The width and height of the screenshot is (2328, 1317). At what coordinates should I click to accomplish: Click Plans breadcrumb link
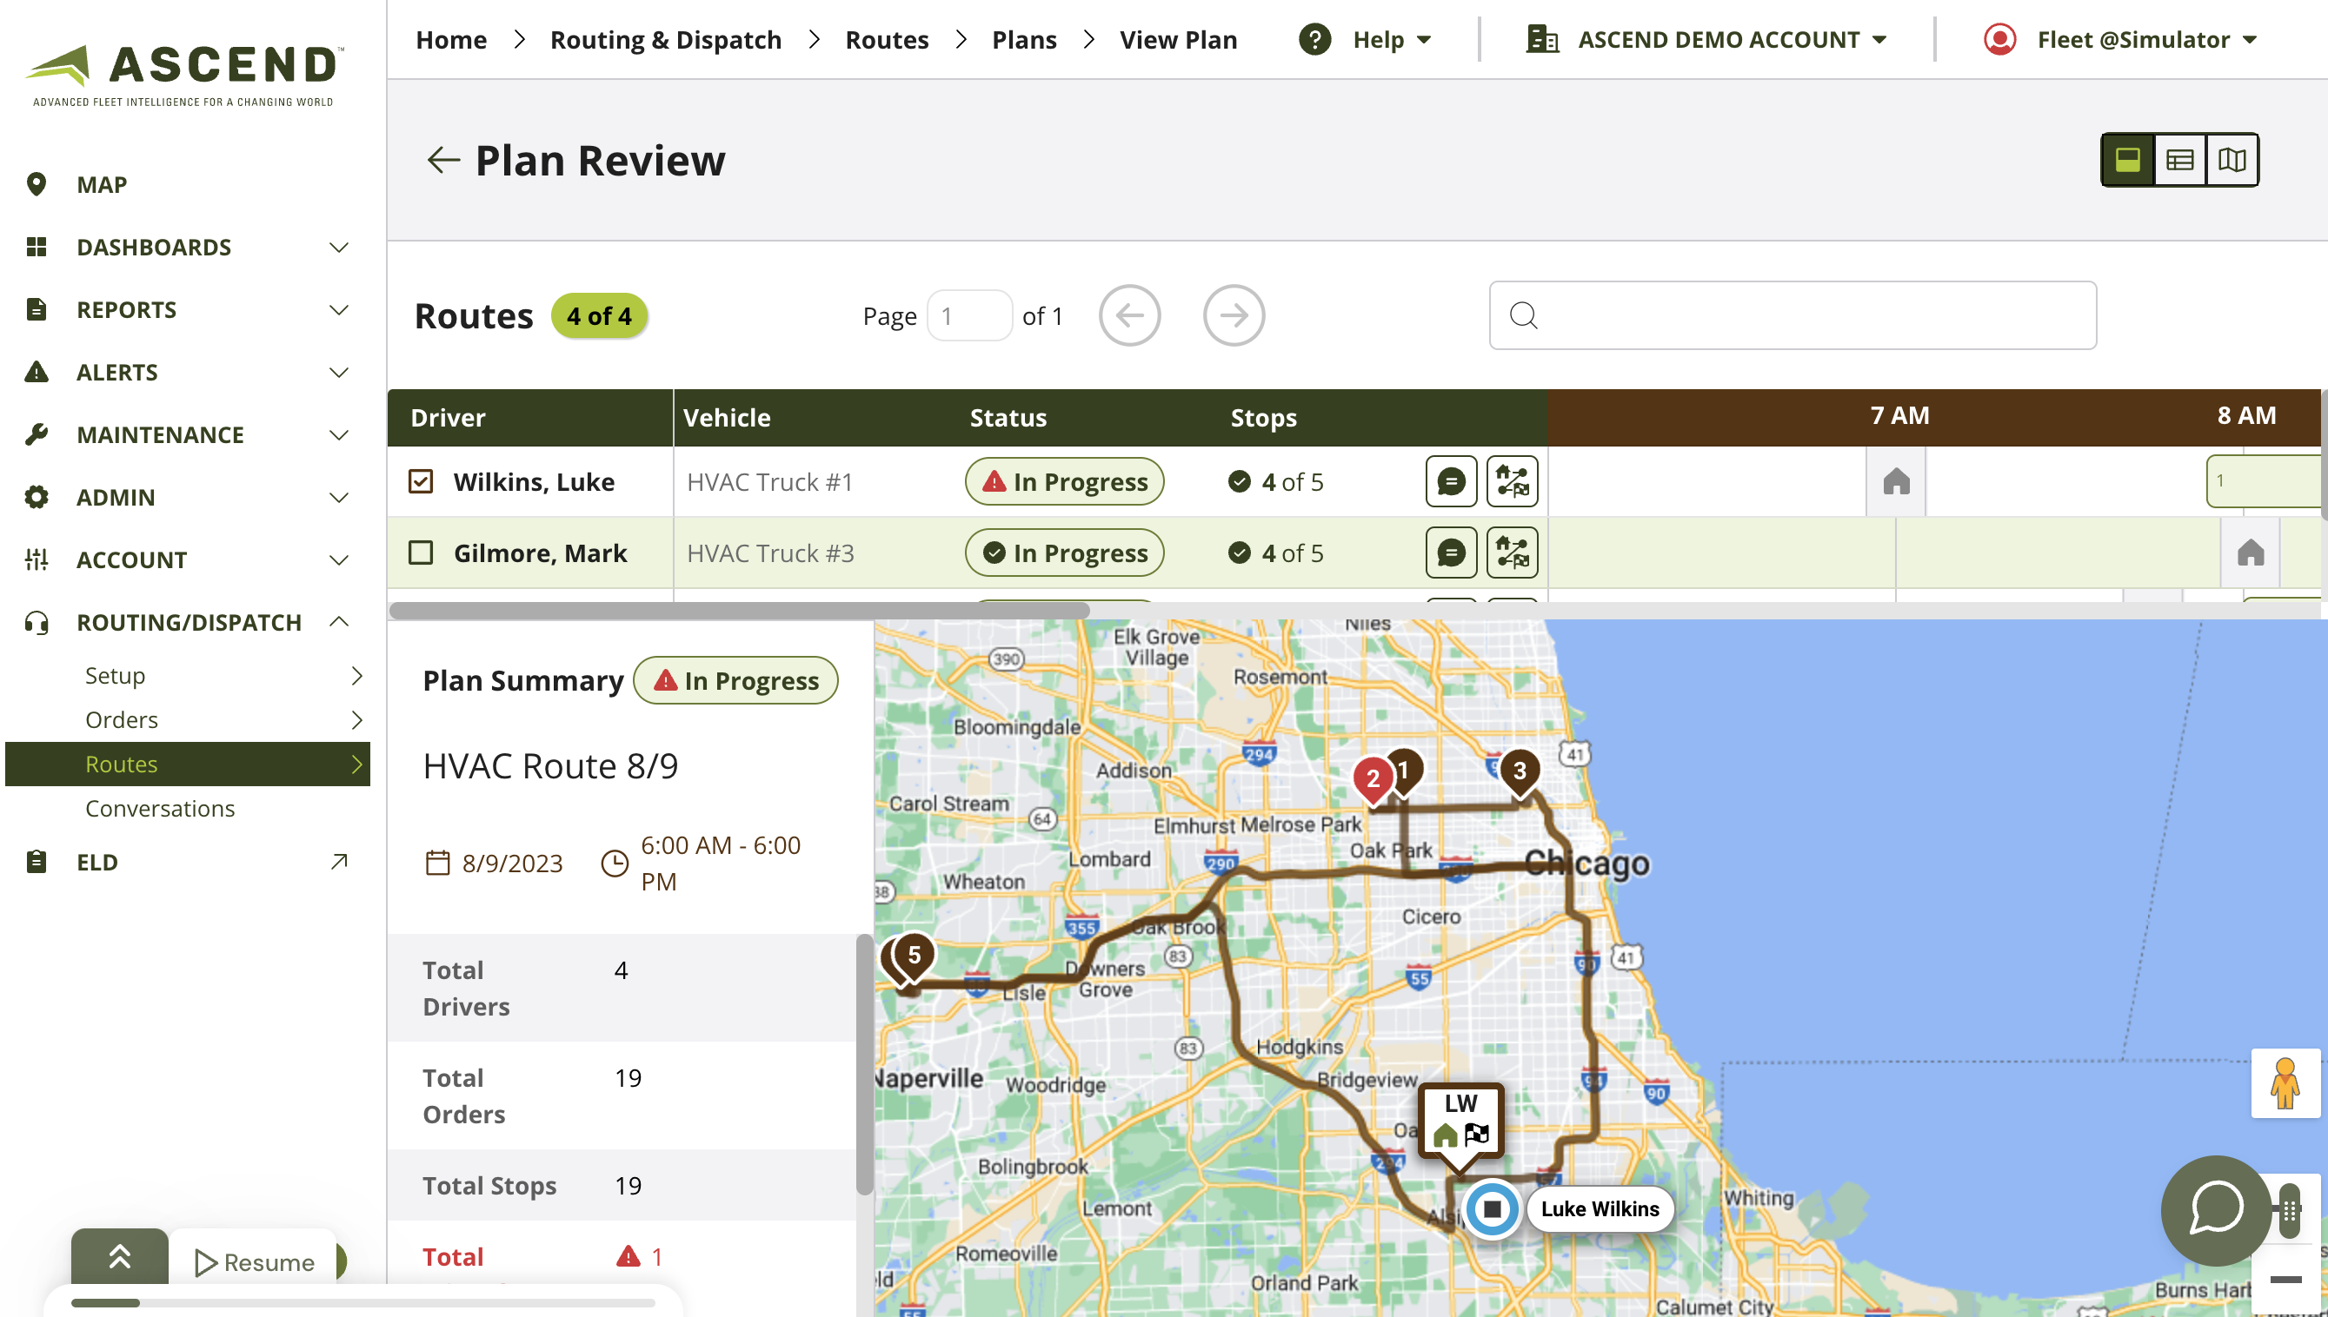coord(1024,40)
